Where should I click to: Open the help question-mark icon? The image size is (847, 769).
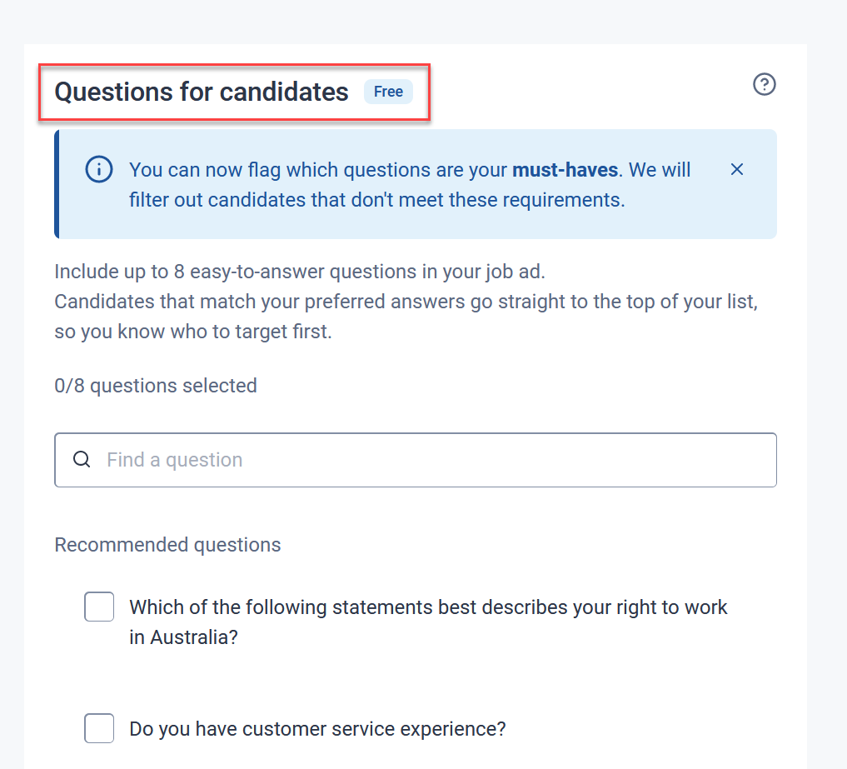pyautogui.click(x=764, y=84)
